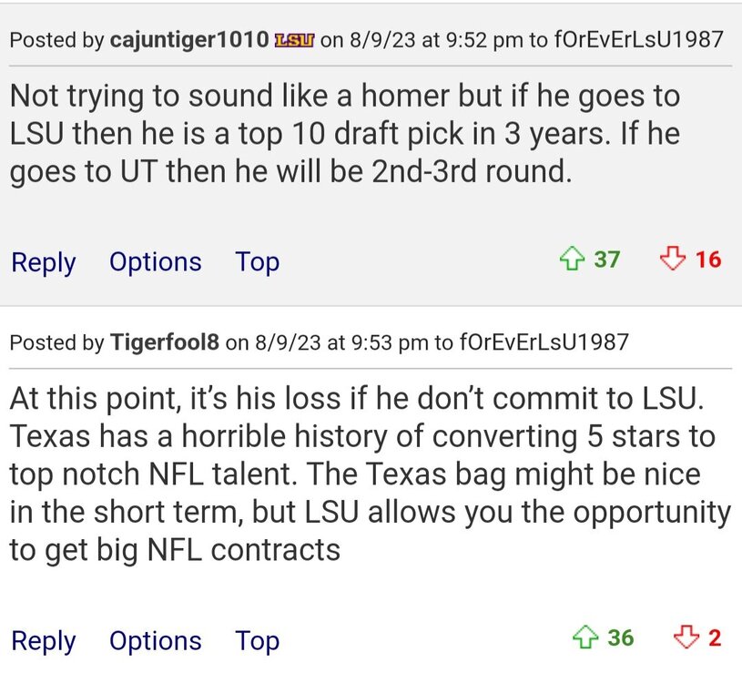
Task: Open Tigerfool8's user profile
Action: click(x=164, y=342)
